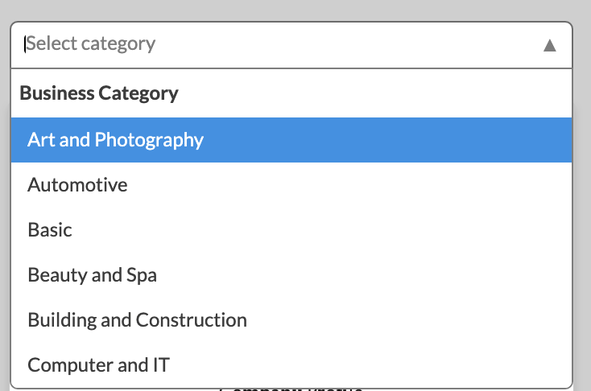Select the Automotive category option
The height and width of the screenshot is (391, 591).
coord(77,185)
